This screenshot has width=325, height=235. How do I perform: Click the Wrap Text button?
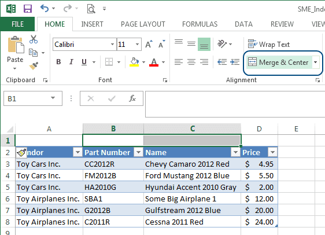coord(269,44)
